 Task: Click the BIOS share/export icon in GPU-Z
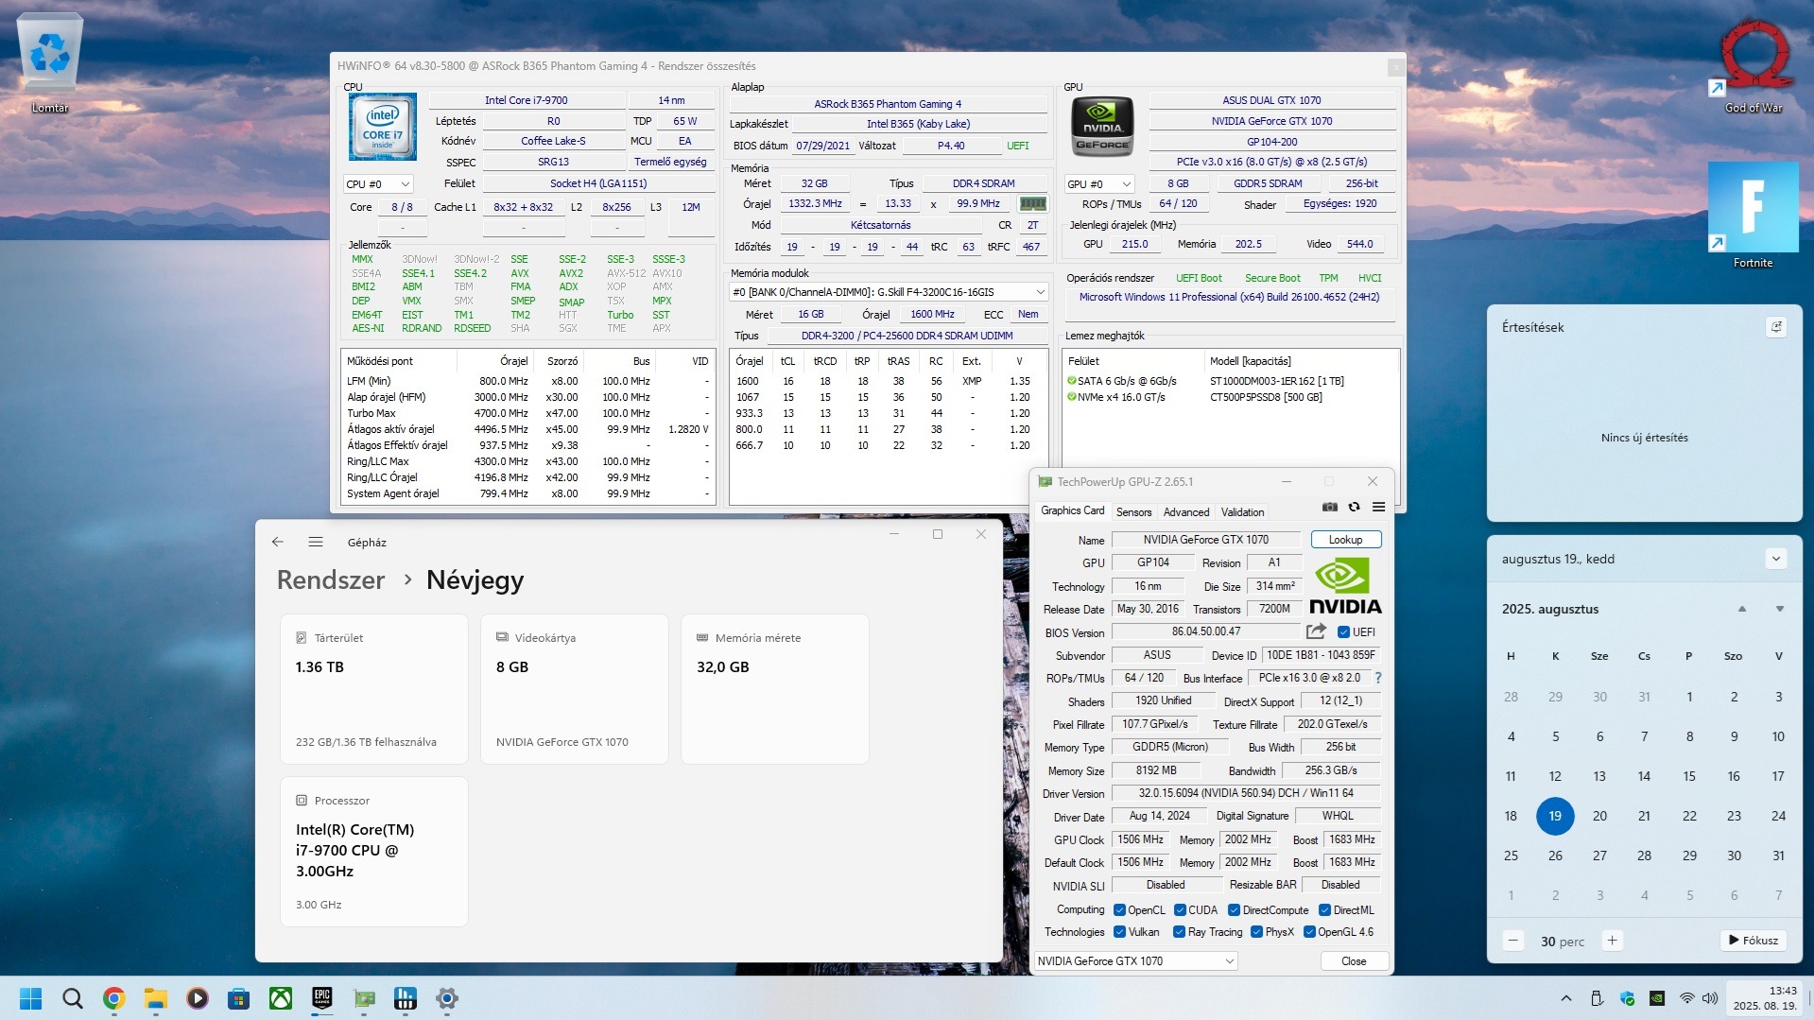point(1316,631)
